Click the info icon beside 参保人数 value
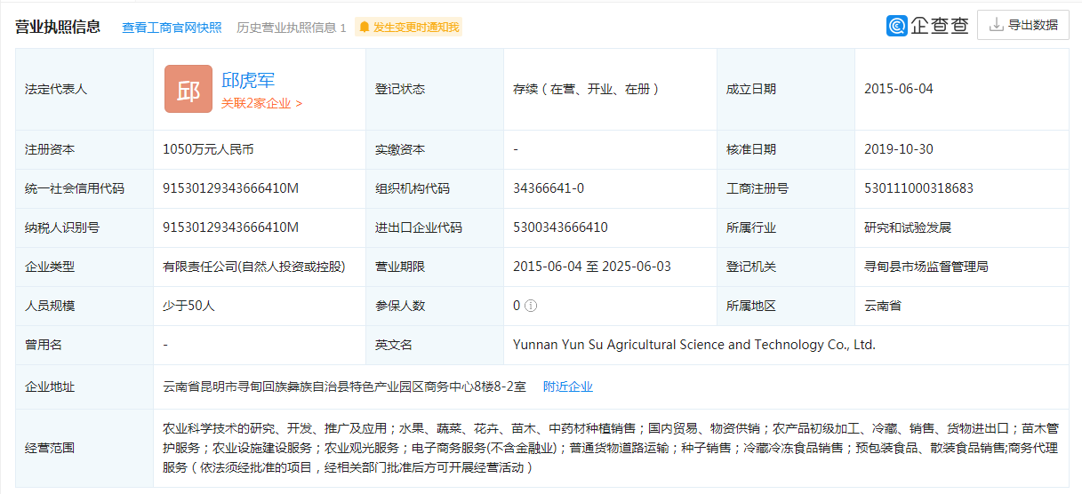This screenshot has height=494, width=1082. coord(531,306)
